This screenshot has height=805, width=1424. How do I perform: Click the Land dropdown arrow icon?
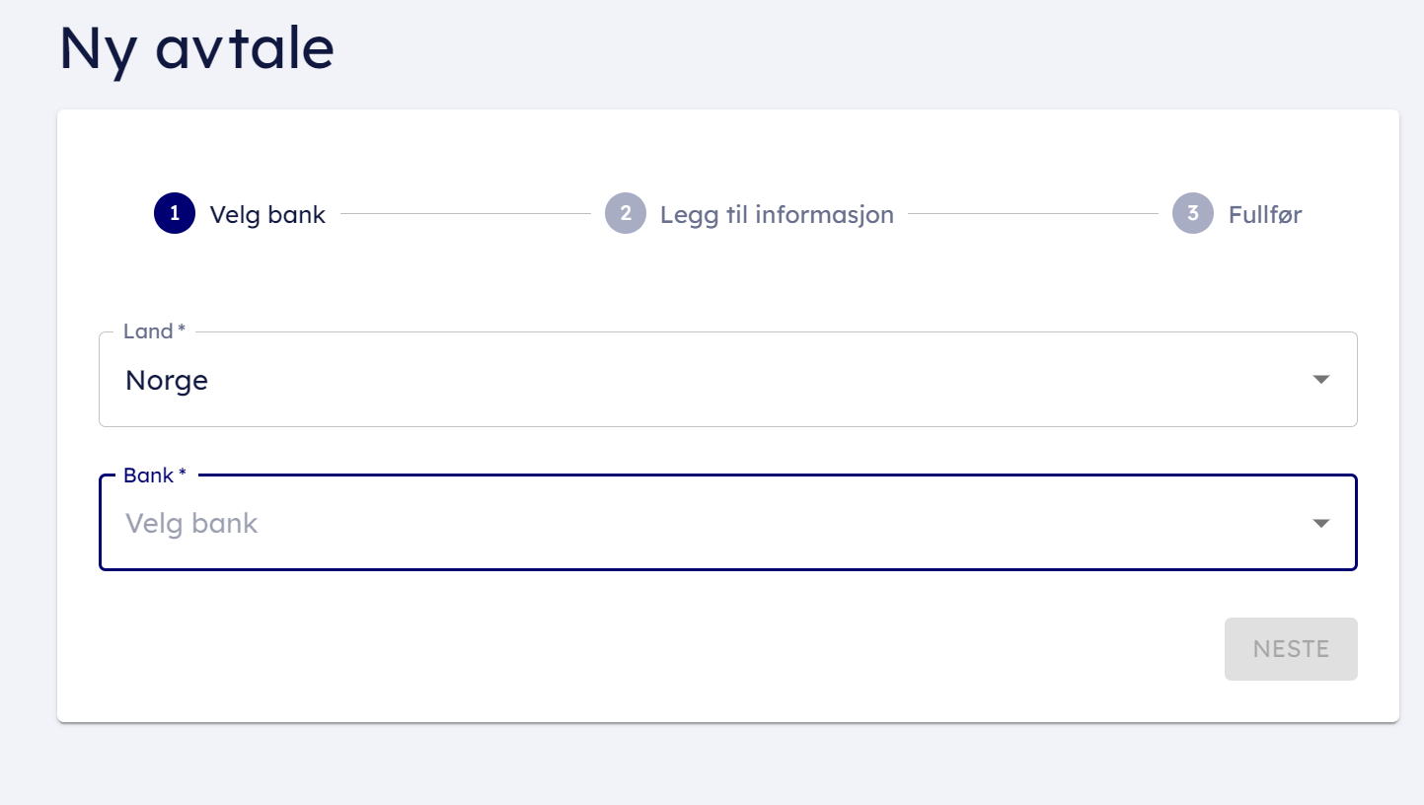[1321, 380]
